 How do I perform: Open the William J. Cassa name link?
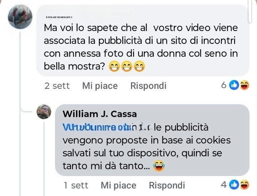coord(100,114)
